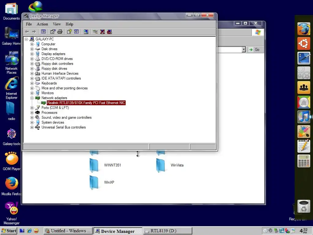Select Mice and other pointing devices
313x235 pixels.
64,88
